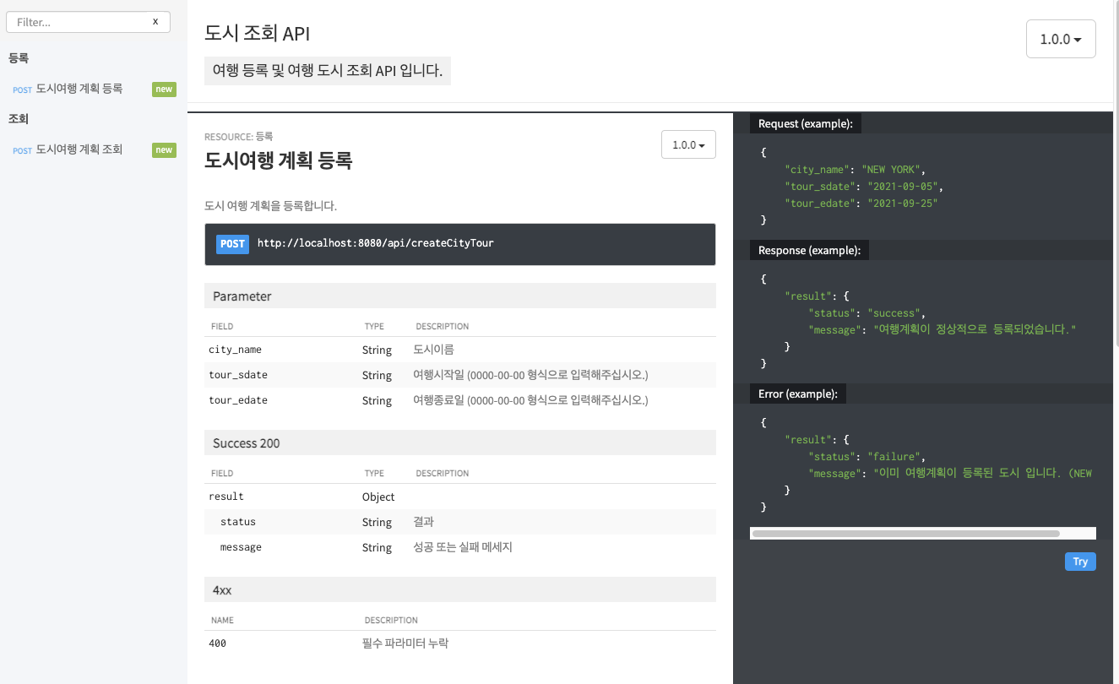Click the "2021-09-25" value in the request example
The width and height of the screenshot is (1119, 684).
pos(903,204)
